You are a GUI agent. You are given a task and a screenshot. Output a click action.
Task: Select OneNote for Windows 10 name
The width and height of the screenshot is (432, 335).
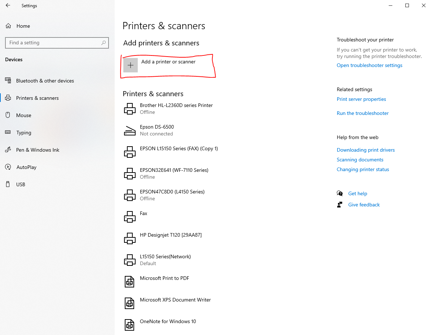click(168, 321)
